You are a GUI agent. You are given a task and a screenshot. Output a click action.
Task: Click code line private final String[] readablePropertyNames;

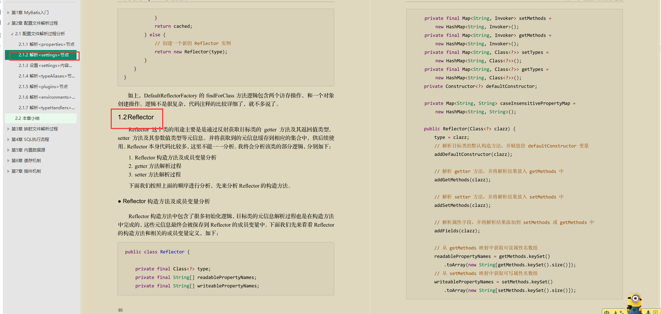pos(196,277)
